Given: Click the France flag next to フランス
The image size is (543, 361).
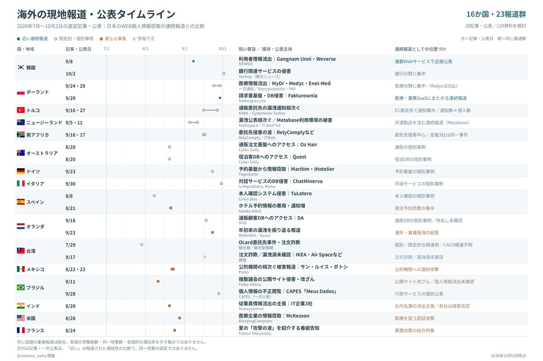Looking at the screenshot, I should 20,330.
